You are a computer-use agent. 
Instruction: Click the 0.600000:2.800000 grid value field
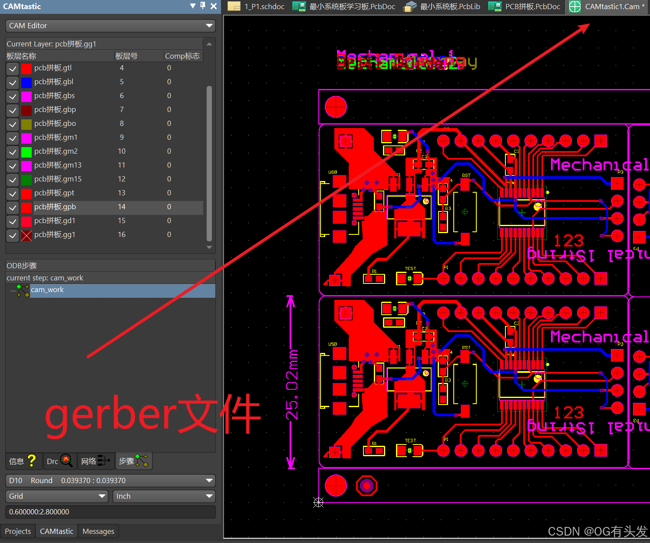pos(110,512)
